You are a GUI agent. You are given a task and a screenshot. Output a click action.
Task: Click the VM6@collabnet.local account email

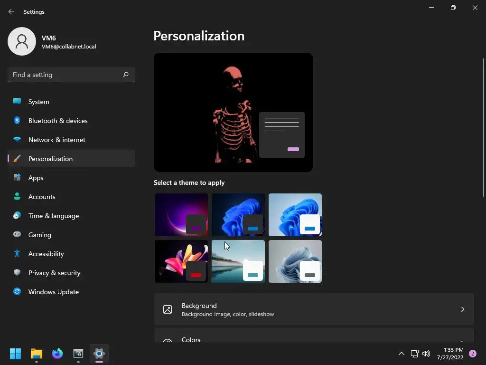69,47
